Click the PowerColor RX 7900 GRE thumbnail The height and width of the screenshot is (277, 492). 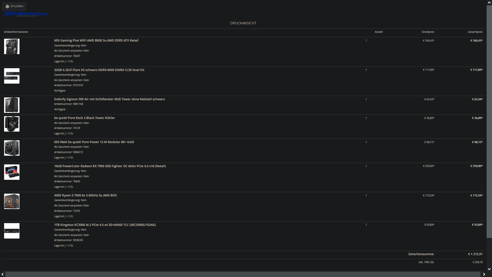(x=12, y=172)
